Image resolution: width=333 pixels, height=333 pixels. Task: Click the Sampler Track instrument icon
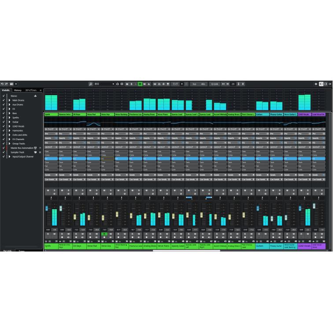click(36, 152)
